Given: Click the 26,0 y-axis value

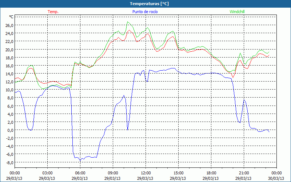Looking at the screenshot, I should click(x=9, y=25).
